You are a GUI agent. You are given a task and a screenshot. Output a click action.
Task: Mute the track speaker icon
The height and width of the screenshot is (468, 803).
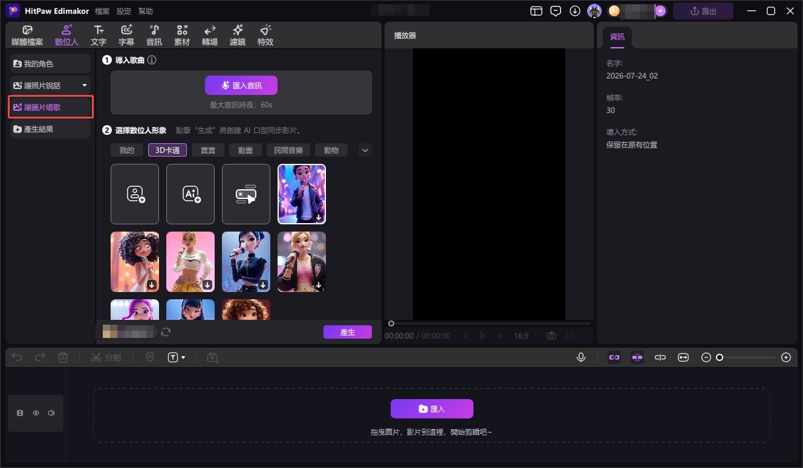click(x=51, y=413)
